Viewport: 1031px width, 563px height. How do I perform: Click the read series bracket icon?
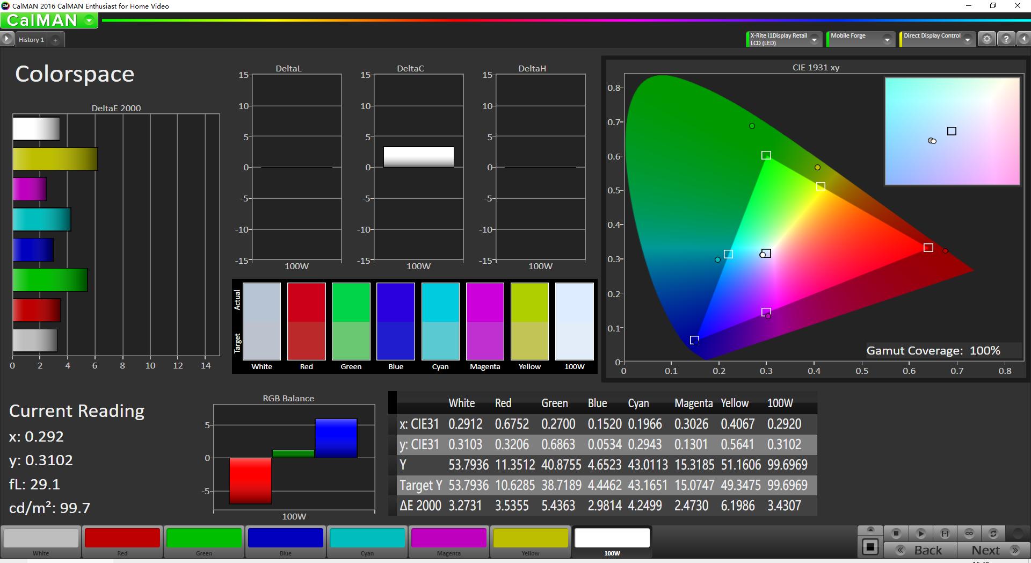point(945,533)
